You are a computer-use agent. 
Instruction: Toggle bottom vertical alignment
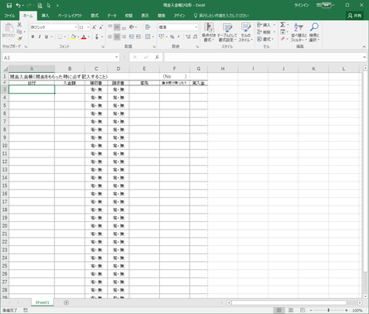[124, 27]
